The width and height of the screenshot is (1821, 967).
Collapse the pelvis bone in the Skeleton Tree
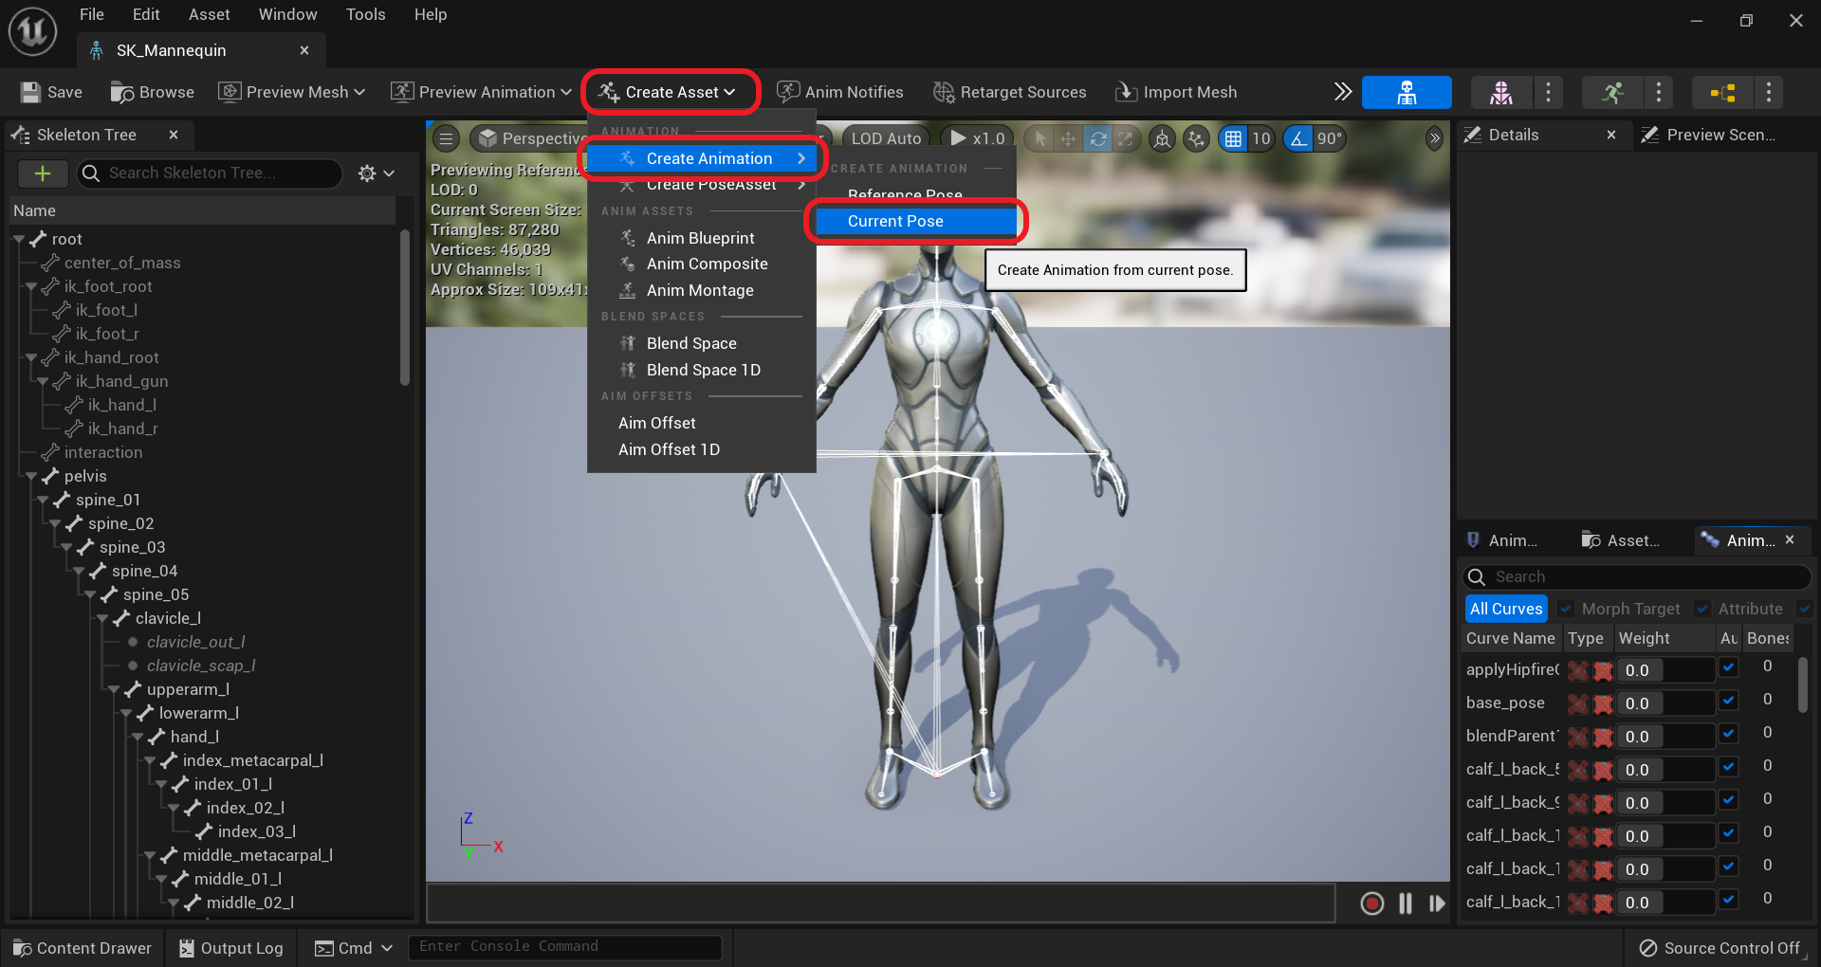point(34,476)
